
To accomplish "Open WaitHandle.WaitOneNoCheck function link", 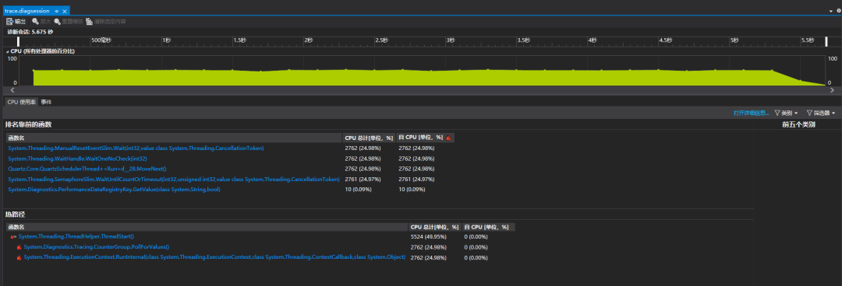I will click(x=77, y=159).
